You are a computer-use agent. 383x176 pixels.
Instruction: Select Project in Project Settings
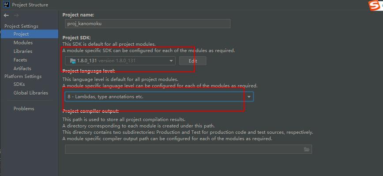[29, 34]
